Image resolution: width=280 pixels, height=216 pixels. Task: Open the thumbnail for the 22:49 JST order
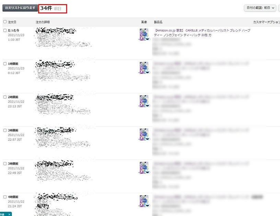[144, 168]
